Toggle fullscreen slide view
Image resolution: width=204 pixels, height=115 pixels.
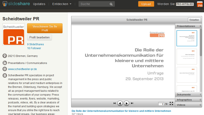tap(171, 103)
